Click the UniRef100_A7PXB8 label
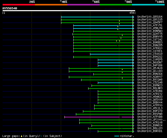 point(150,117)
